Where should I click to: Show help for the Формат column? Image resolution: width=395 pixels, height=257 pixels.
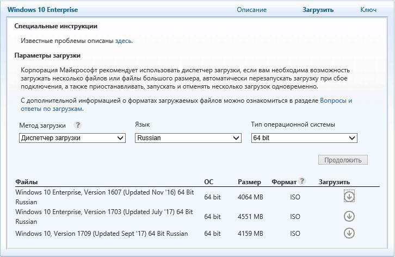point(302,181)
